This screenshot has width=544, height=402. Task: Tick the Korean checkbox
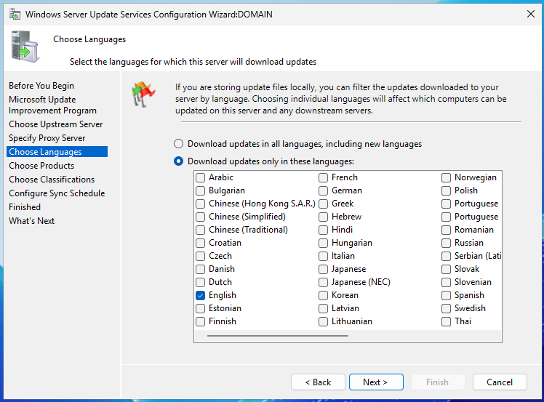point(323,295)
